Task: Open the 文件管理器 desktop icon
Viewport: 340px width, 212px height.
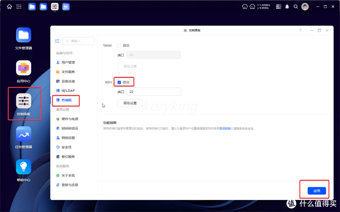Action: [x=24, y=35]
